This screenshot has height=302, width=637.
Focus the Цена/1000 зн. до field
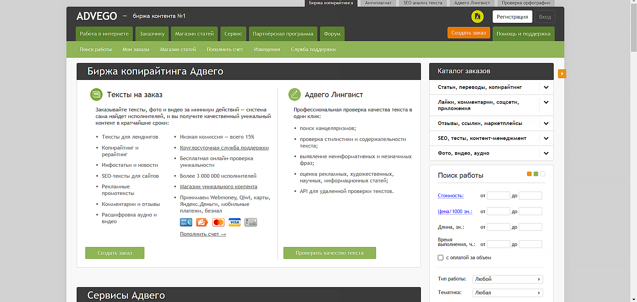(x=530, y=211)
